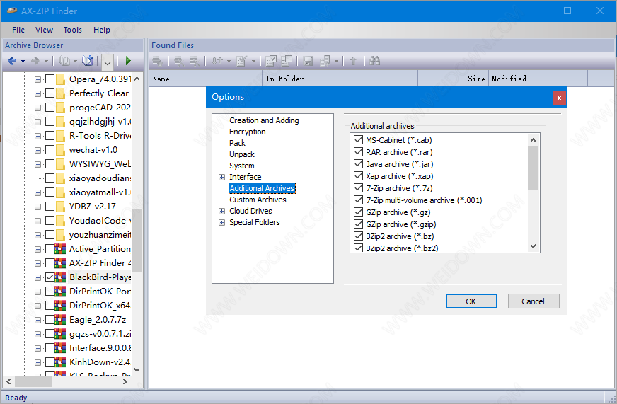Toggle Xap archive (*.xap) checkbox
This screenshot has height=404, width=617.
pyautogui.click(x=358, y=176)
